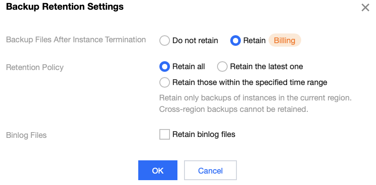The height and width of the screenshot is (185, 376).
Task: Click the "Backup Retention Settings" dialog title
Action: 65,7
